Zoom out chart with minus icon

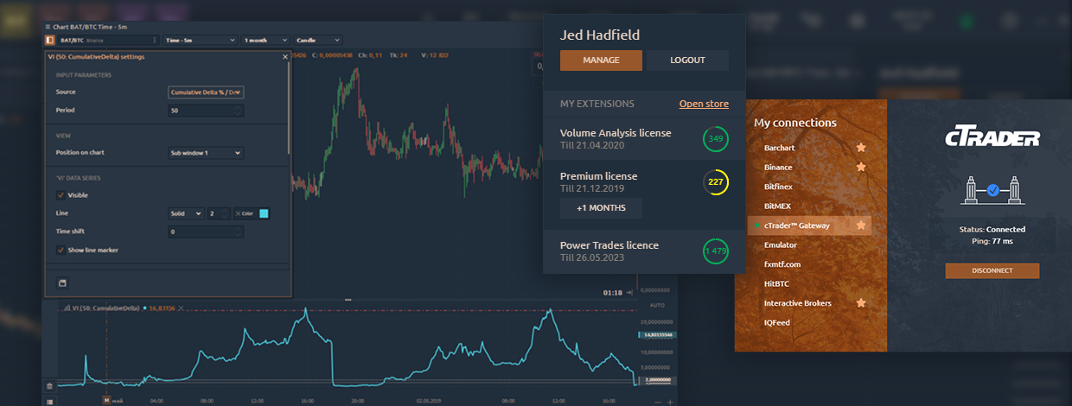click(656, 402)
